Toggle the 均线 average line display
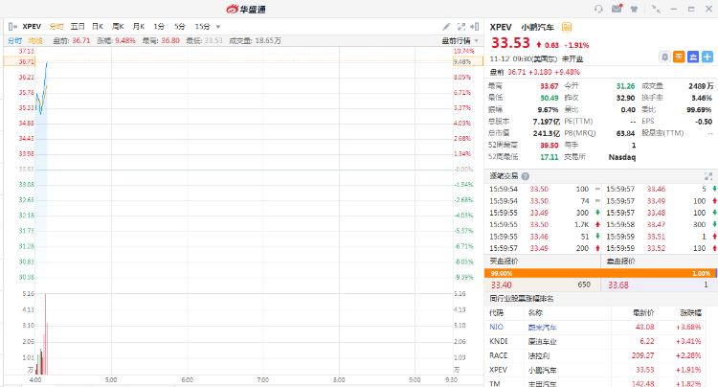 pyautogui.click(x=35, y=41)
